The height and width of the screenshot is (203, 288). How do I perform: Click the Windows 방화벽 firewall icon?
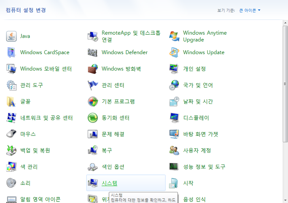(93, 69)
